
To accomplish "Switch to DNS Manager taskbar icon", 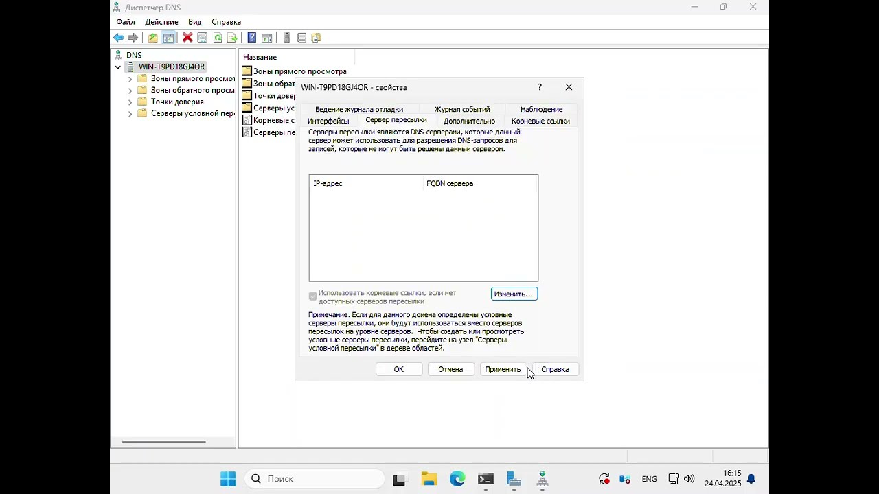I will 543,479.
